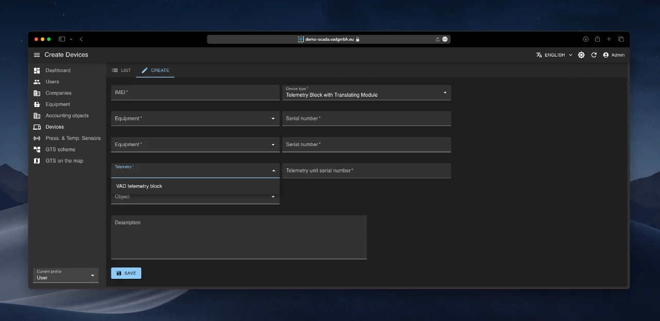Open the Current profile selector
The width and height of the screenshot is (660, 321).
[x=65, y=275]
